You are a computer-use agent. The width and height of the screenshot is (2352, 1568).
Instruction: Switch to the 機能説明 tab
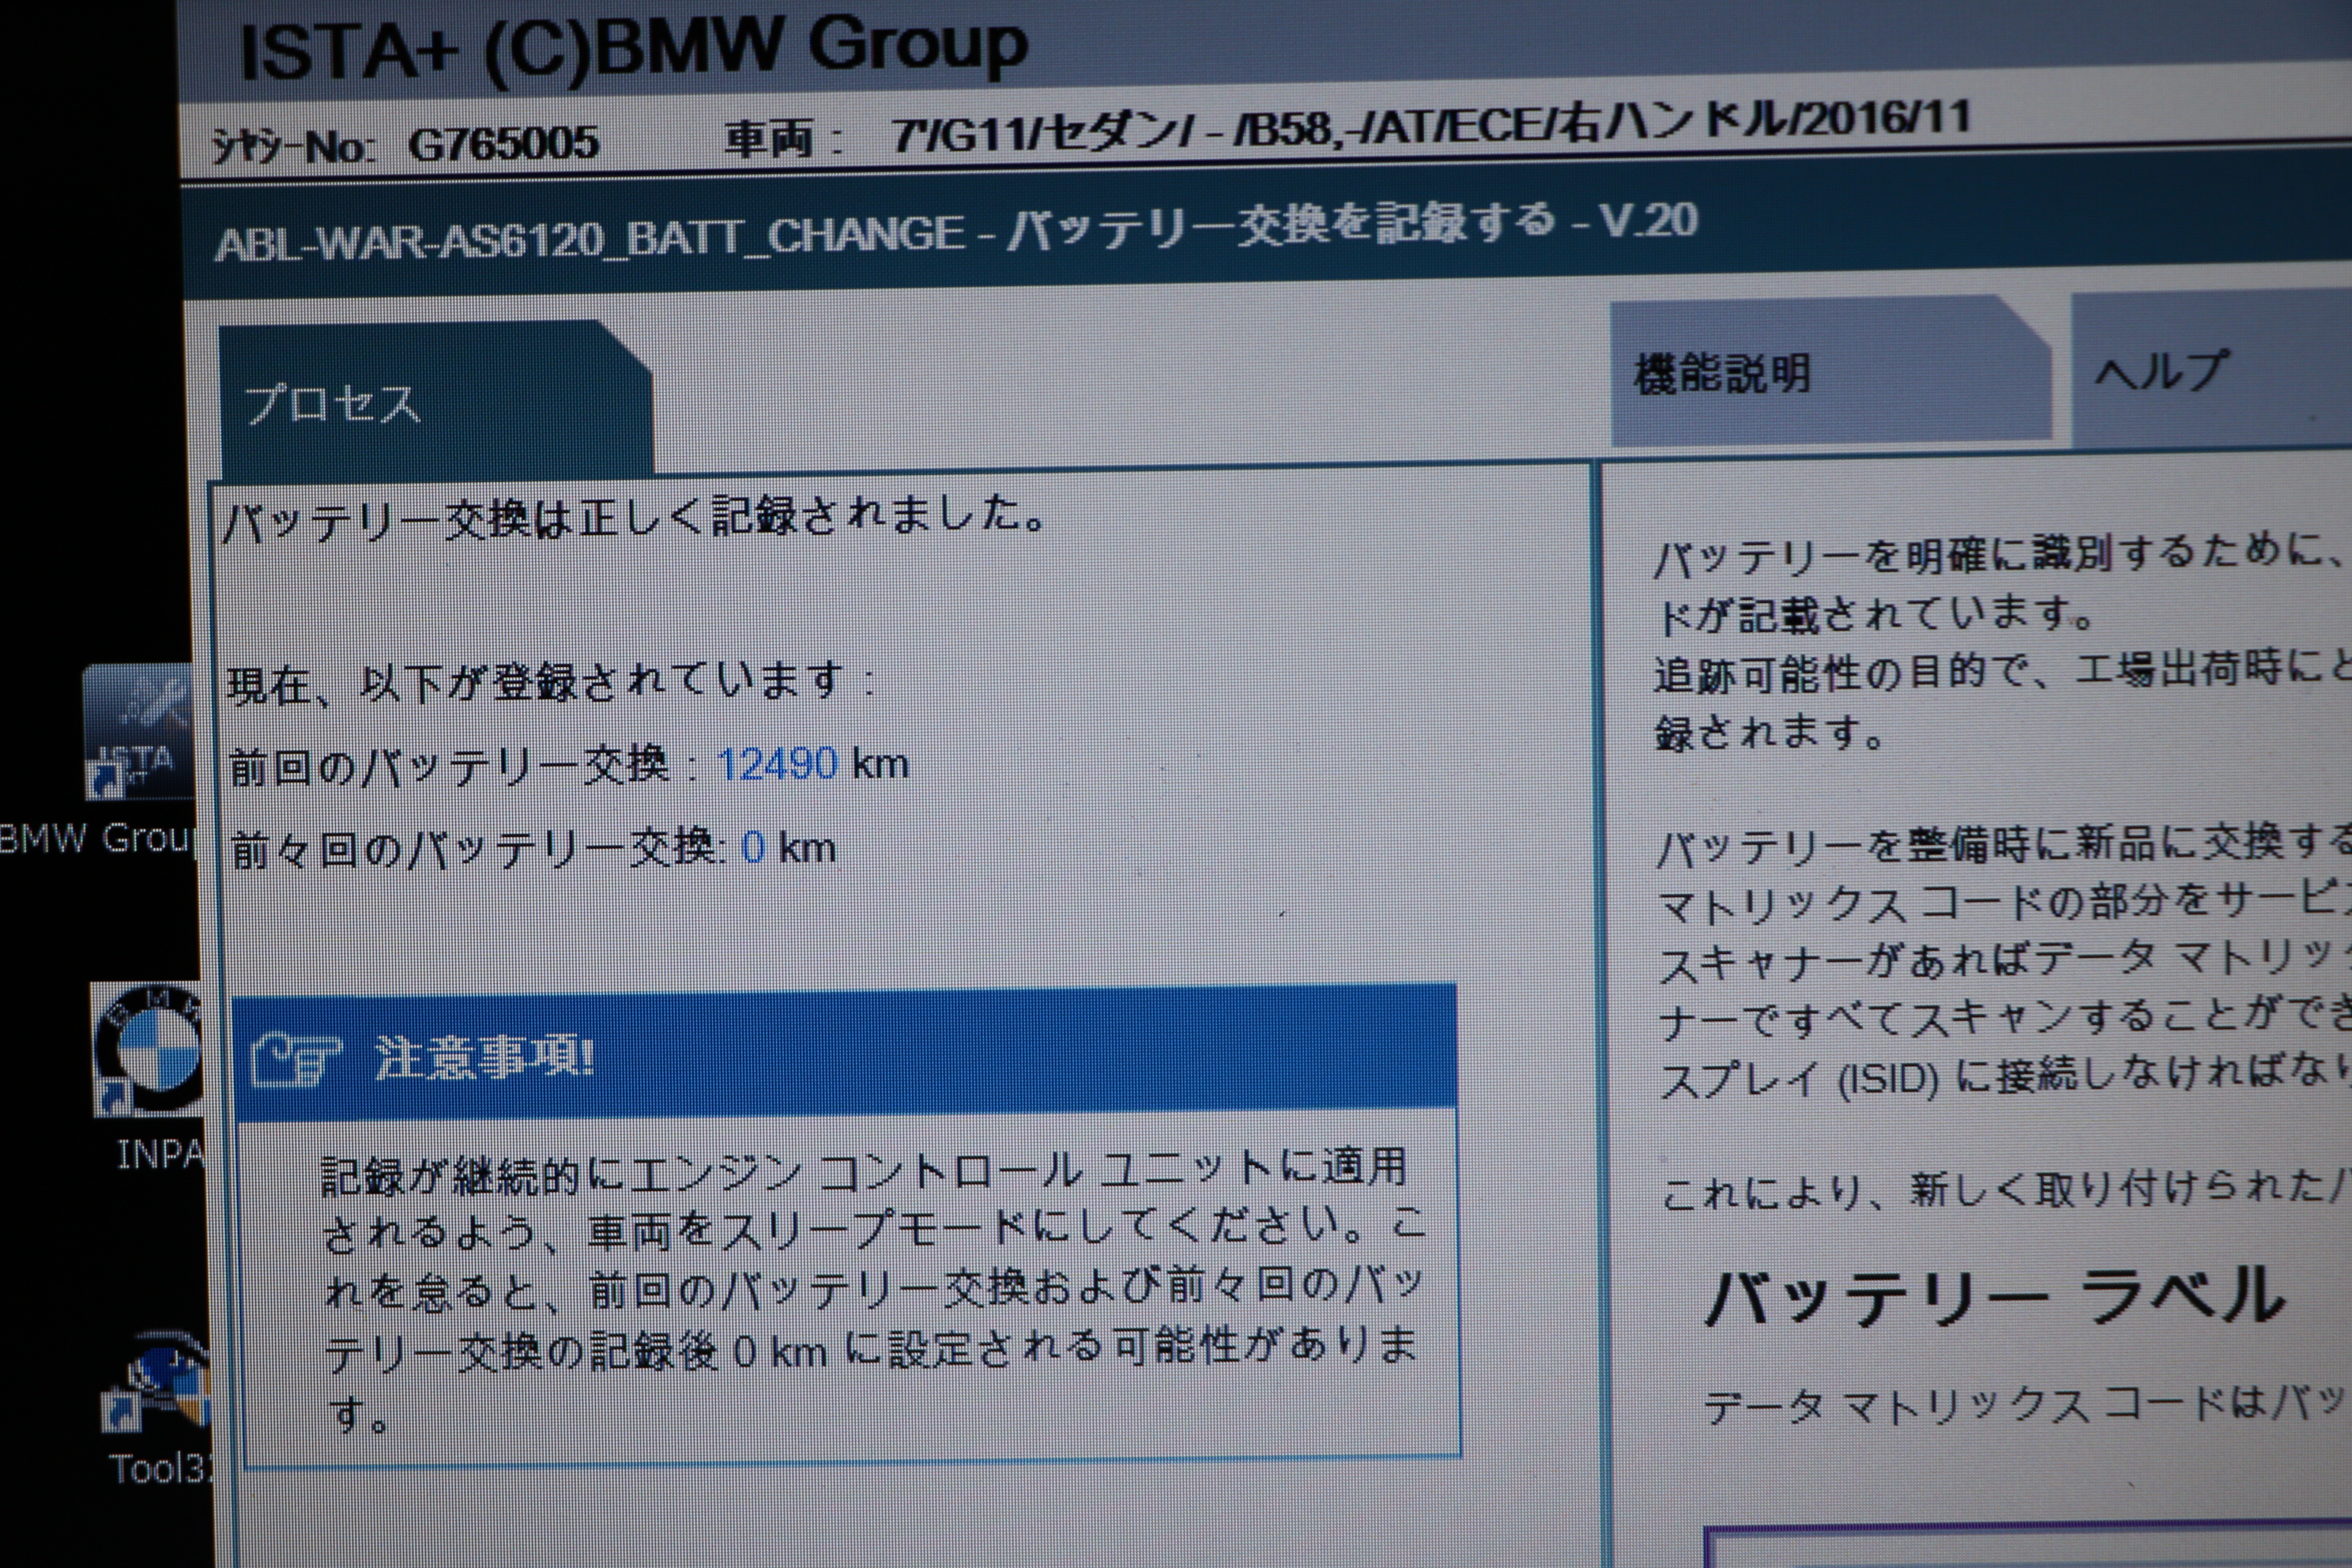coord(1830,372)
